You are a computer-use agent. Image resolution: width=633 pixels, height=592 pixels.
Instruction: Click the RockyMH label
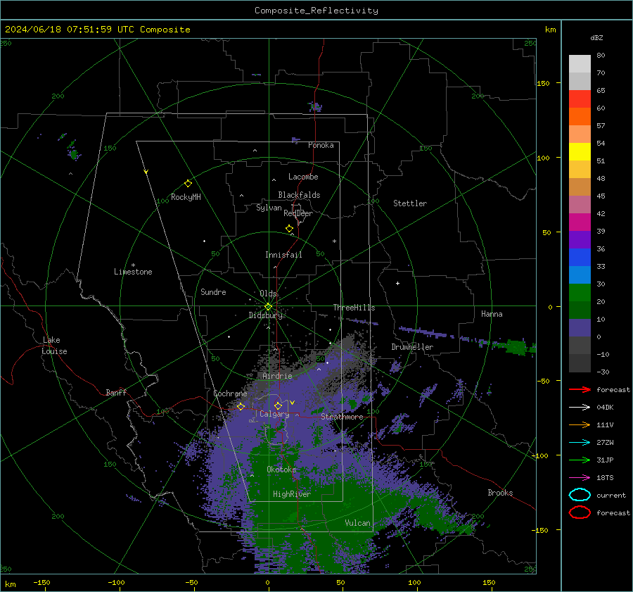[186, 197]
